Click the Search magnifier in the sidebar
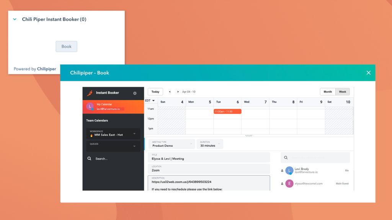This screenshot has height=220, width=392. [89, 158]
